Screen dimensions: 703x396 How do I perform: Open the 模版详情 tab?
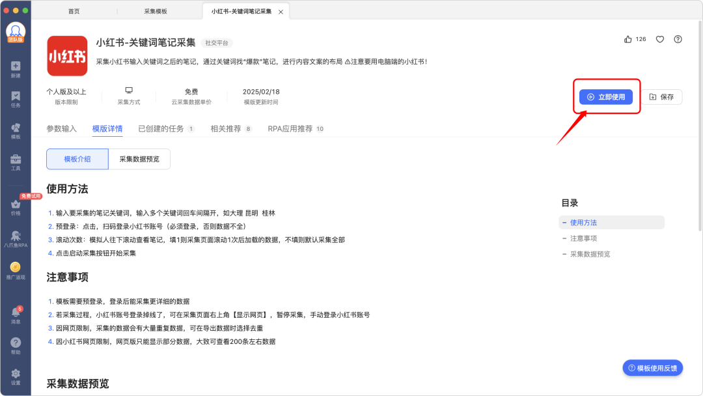[107, 129]
